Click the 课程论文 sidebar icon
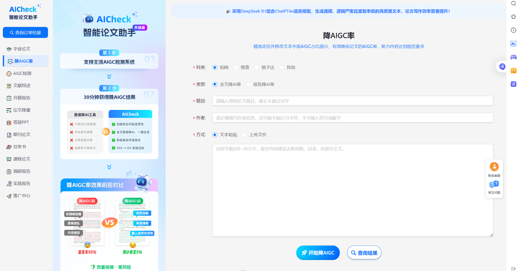The image size is (517, 271). pos(9,159)
